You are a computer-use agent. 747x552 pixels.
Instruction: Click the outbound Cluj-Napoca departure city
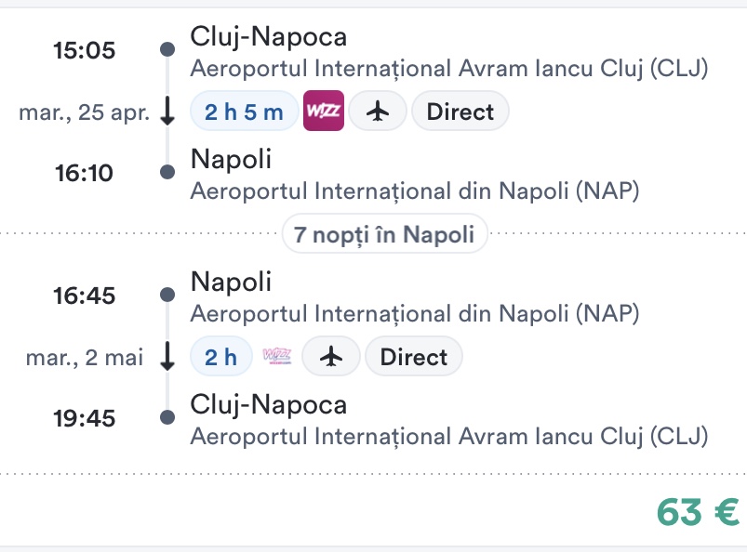pos(268,37)
